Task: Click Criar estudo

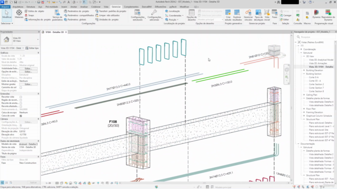Action: coord(228,15)
